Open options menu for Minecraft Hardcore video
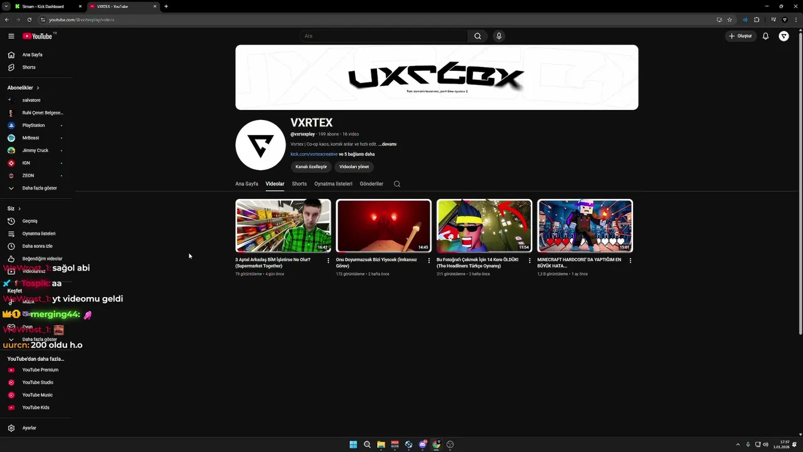Screen dimensions: 803x452 pos(630,261)
